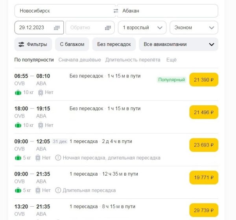Select the 21 390 ₽ price button
The image size is (236, 220).
[204, 80]
